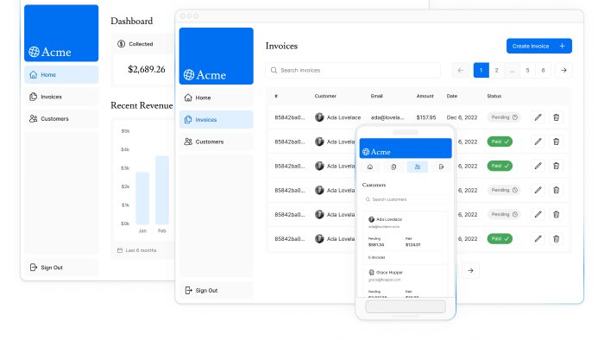Open Ada Lovelace customer card on phone
The image size is (604, 340).
[x=406, y=236]
